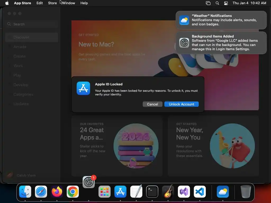Open TextEdit from the Dock

tap(136, 192)
